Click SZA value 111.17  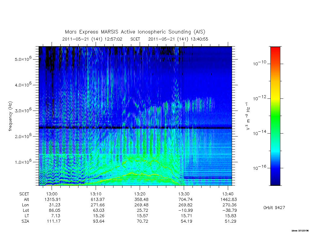click(54, 221)
